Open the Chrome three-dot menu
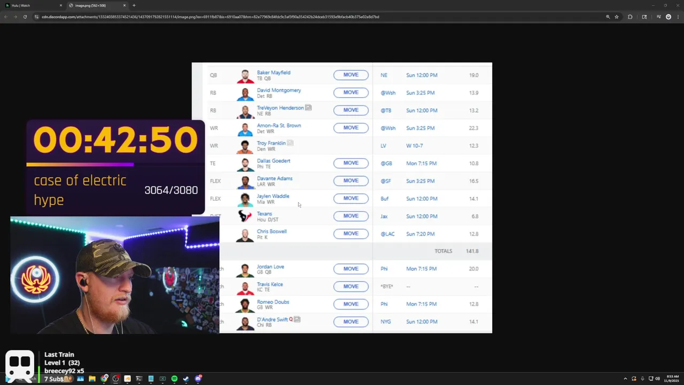Image resolution: width=684 pixels, height=385 pixels. 678,17
